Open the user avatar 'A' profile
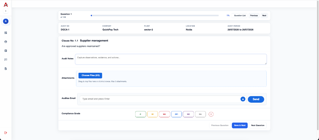This screenshot has height=140, width=319. (6, 21)
